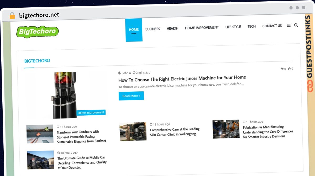Open the electric juicer machine article title
The height and width of the screenshot is (176, 315).
click(182, 78)
